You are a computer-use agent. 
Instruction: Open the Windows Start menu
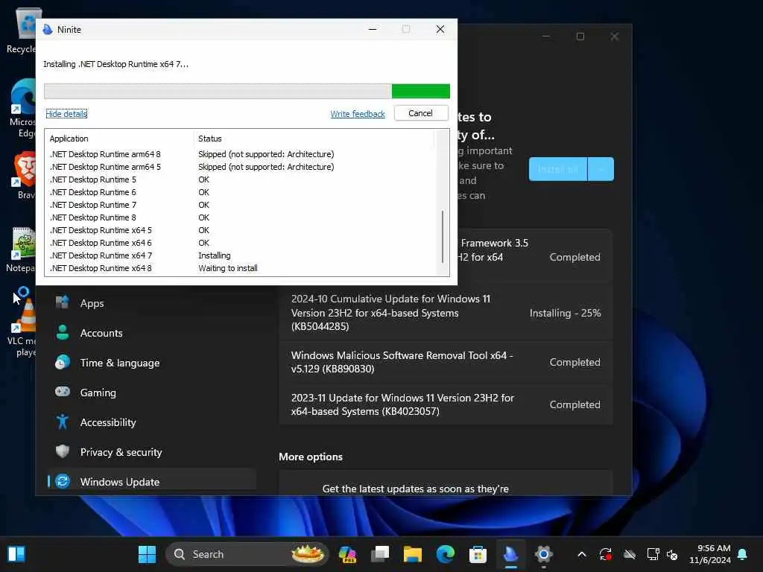(147, 554)
